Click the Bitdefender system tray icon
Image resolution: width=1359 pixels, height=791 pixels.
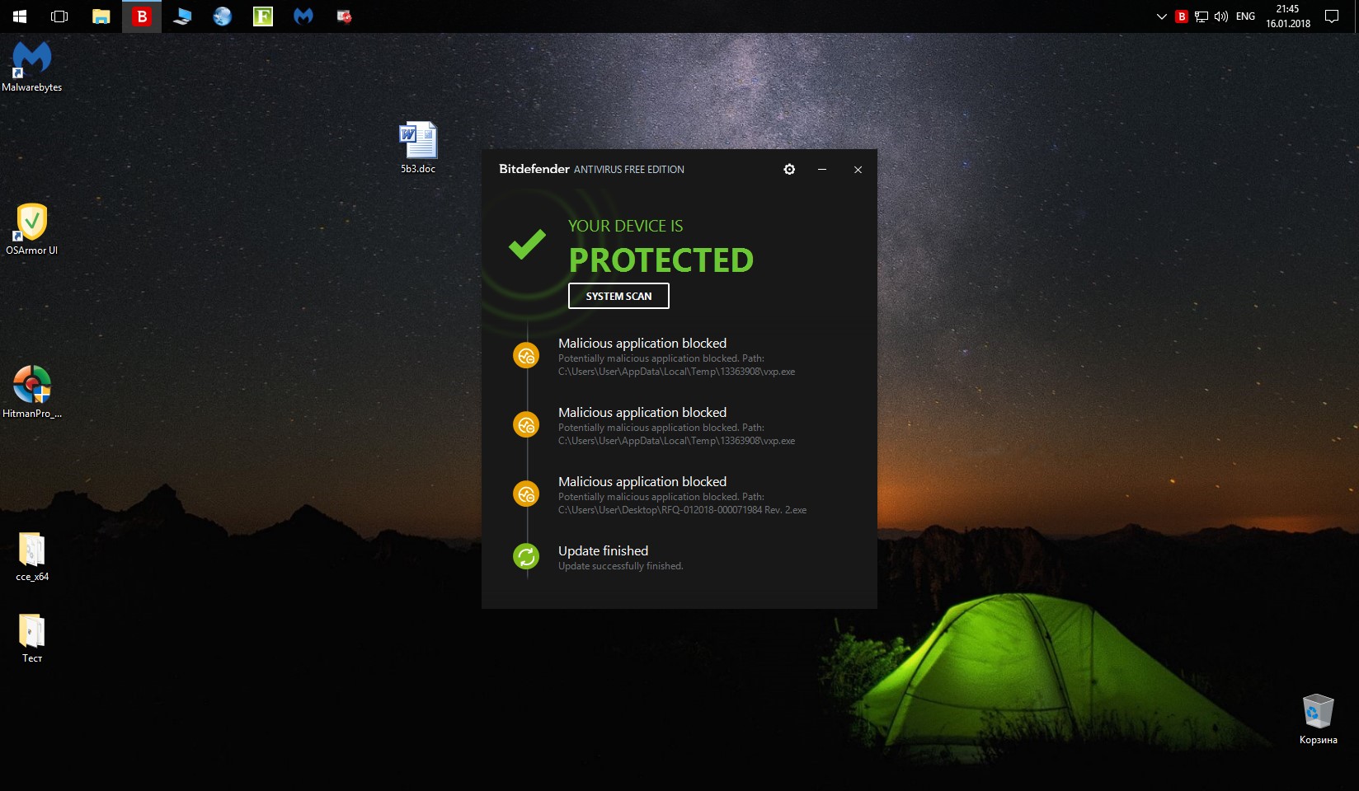[x=1181, y=16]
